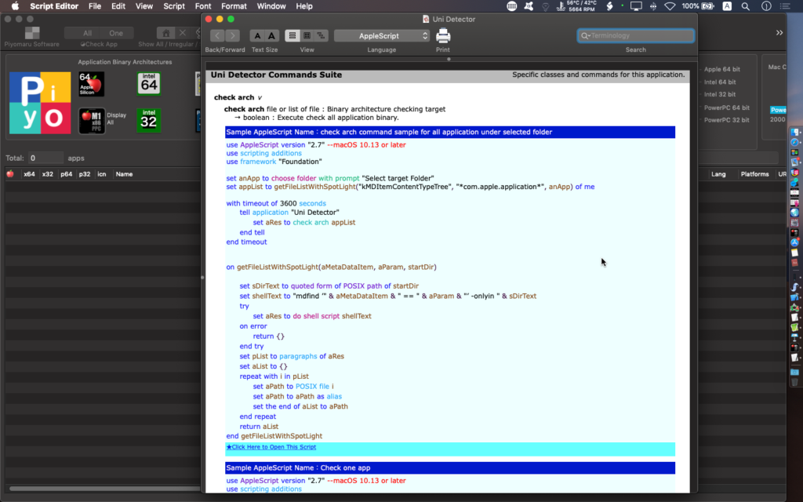Screen dimensions: 803x502
Task: Focus the Terminology search field
Action: pos(635,35)
